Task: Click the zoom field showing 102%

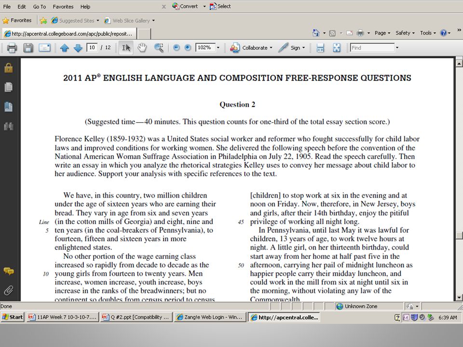Action: (205, 48)
